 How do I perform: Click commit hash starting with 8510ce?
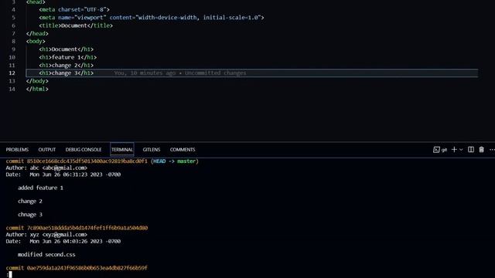point(87,161)
